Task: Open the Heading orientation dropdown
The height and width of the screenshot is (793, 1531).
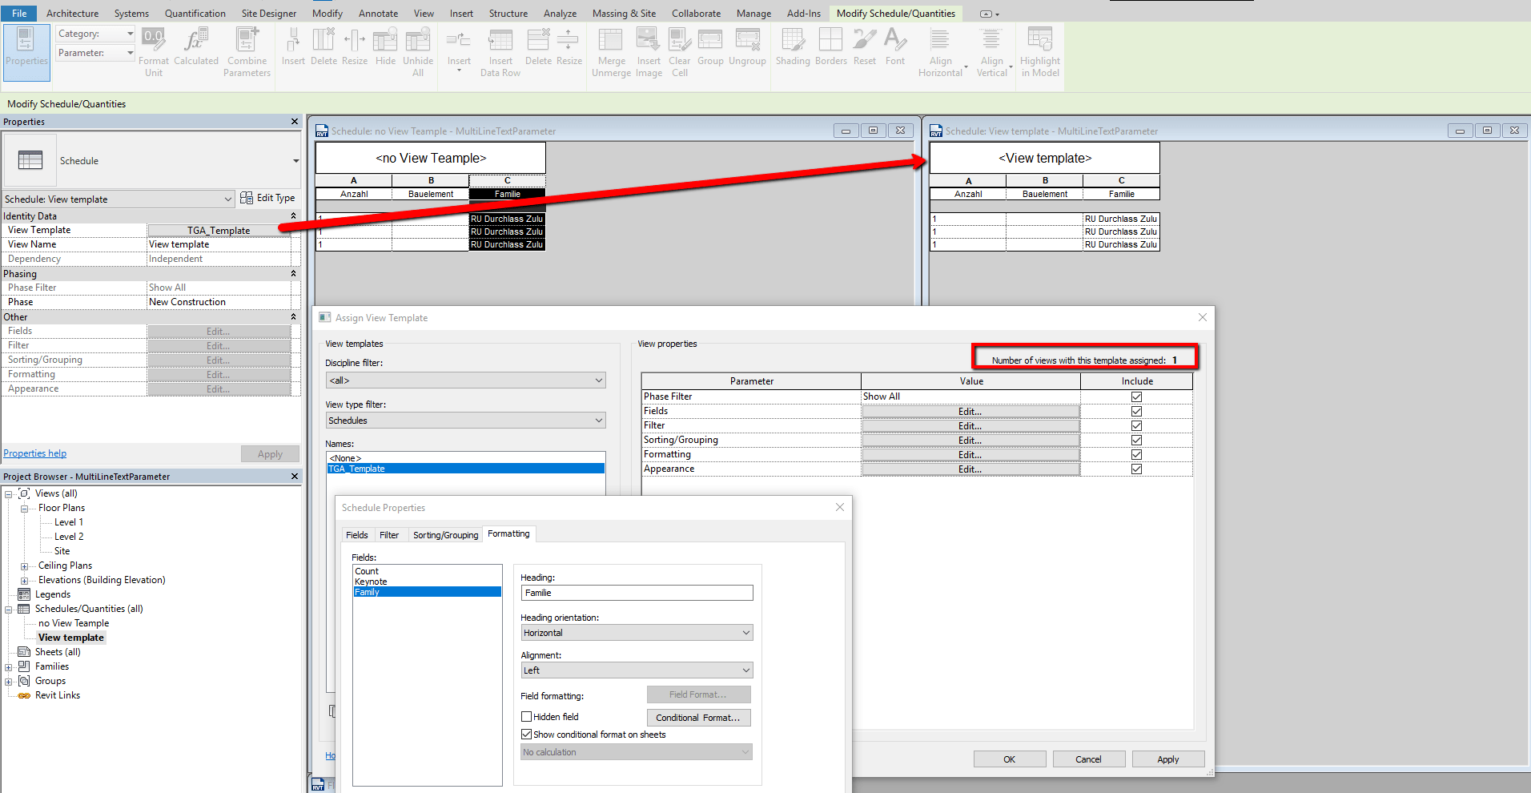Action: pyautogui.click(x=636, y=632)
